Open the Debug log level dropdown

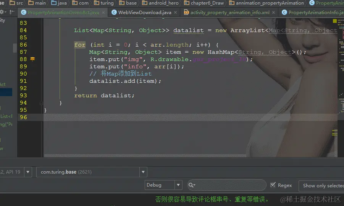163,185
